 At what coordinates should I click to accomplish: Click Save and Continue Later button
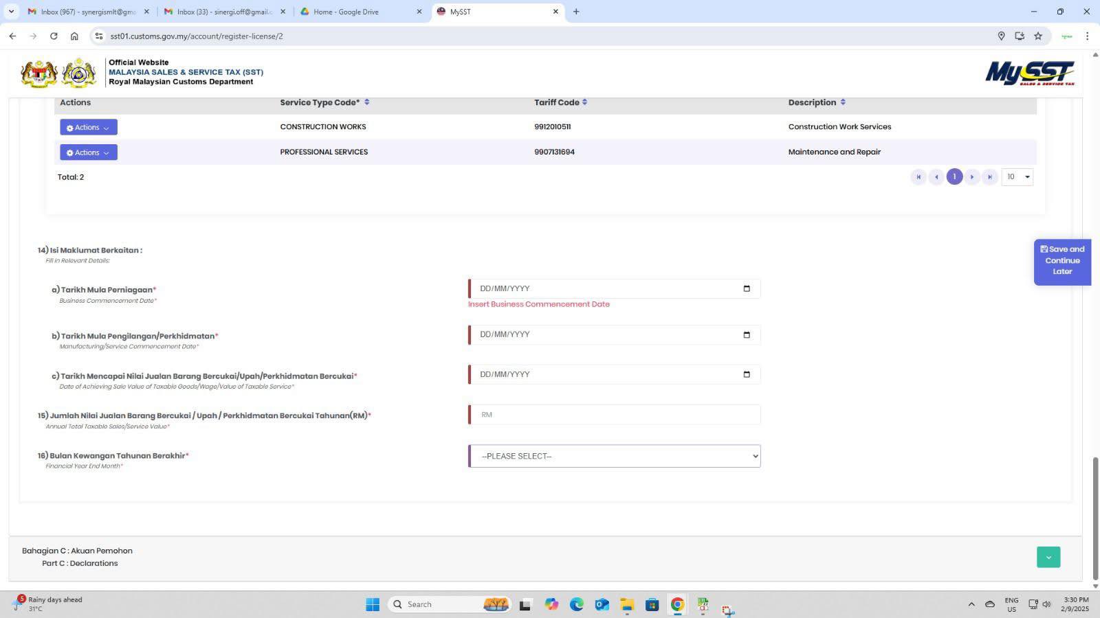pos(1062,261)
